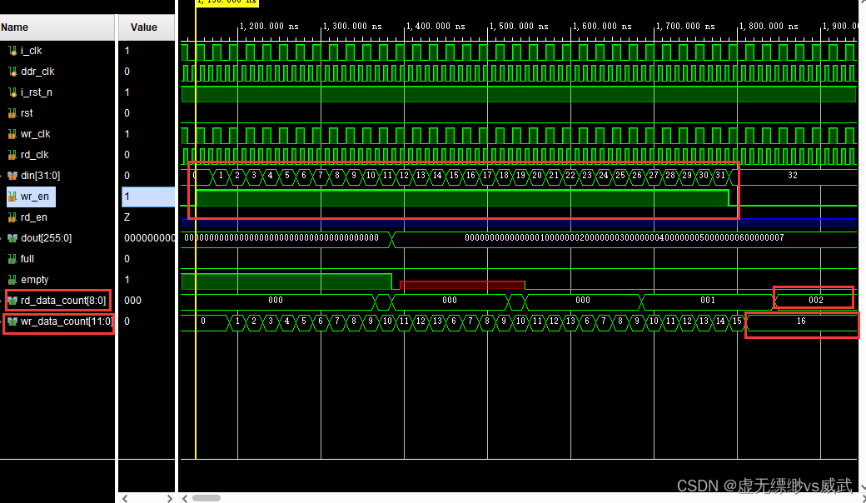
Task: Click the i_clk signal icon
Action: click(12, 51)
